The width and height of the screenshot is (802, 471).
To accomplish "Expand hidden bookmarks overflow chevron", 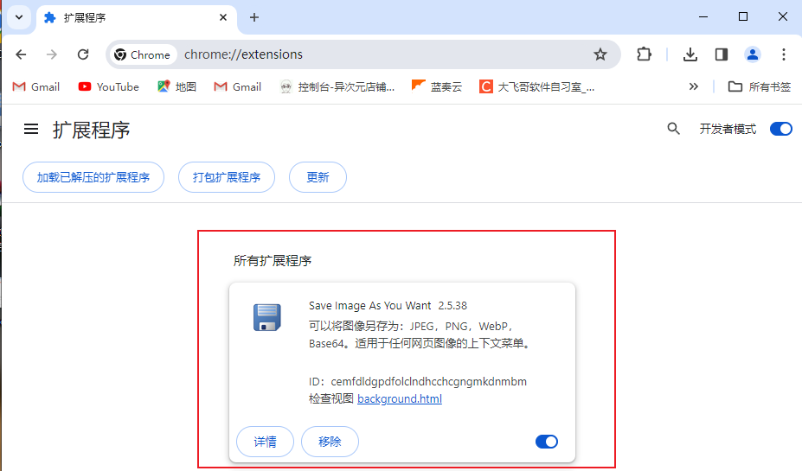I will [x=693, y=86].
